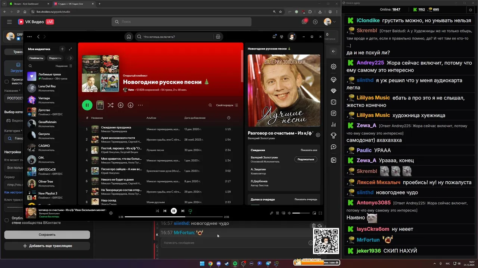The height and width of the screenshot is (268, 478).
Task: Open Windows Start menu
Action: pos(202,264)
